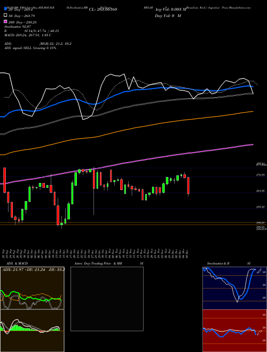Open the ADX indicator chart panel
Screen dimensions: 267x352
32,288
